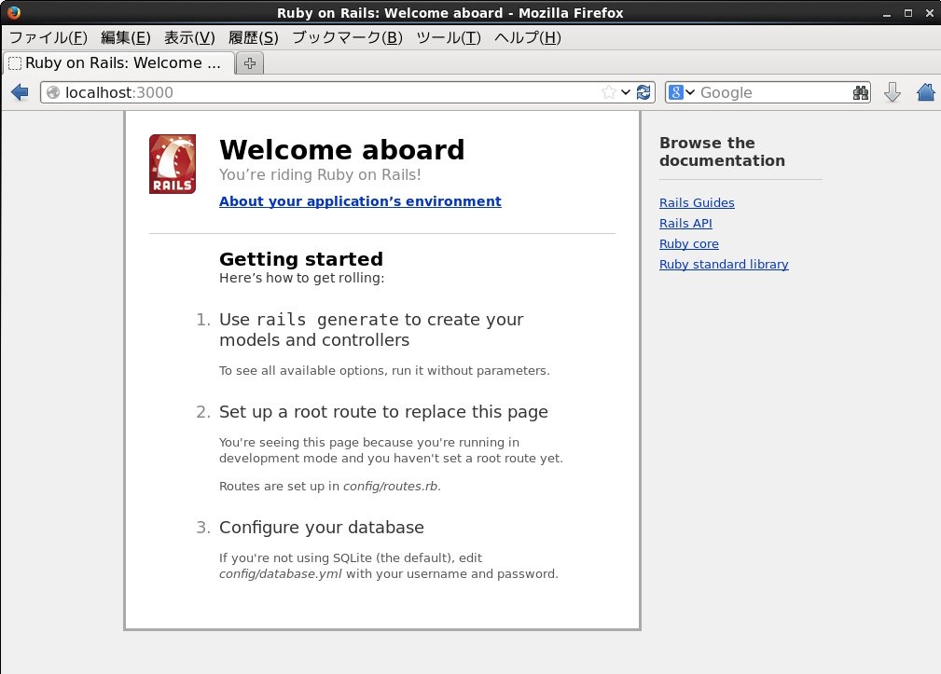Click the config/database.yml text
The image size is (941, 674).
pyautogui.click(x=281, y=574)
